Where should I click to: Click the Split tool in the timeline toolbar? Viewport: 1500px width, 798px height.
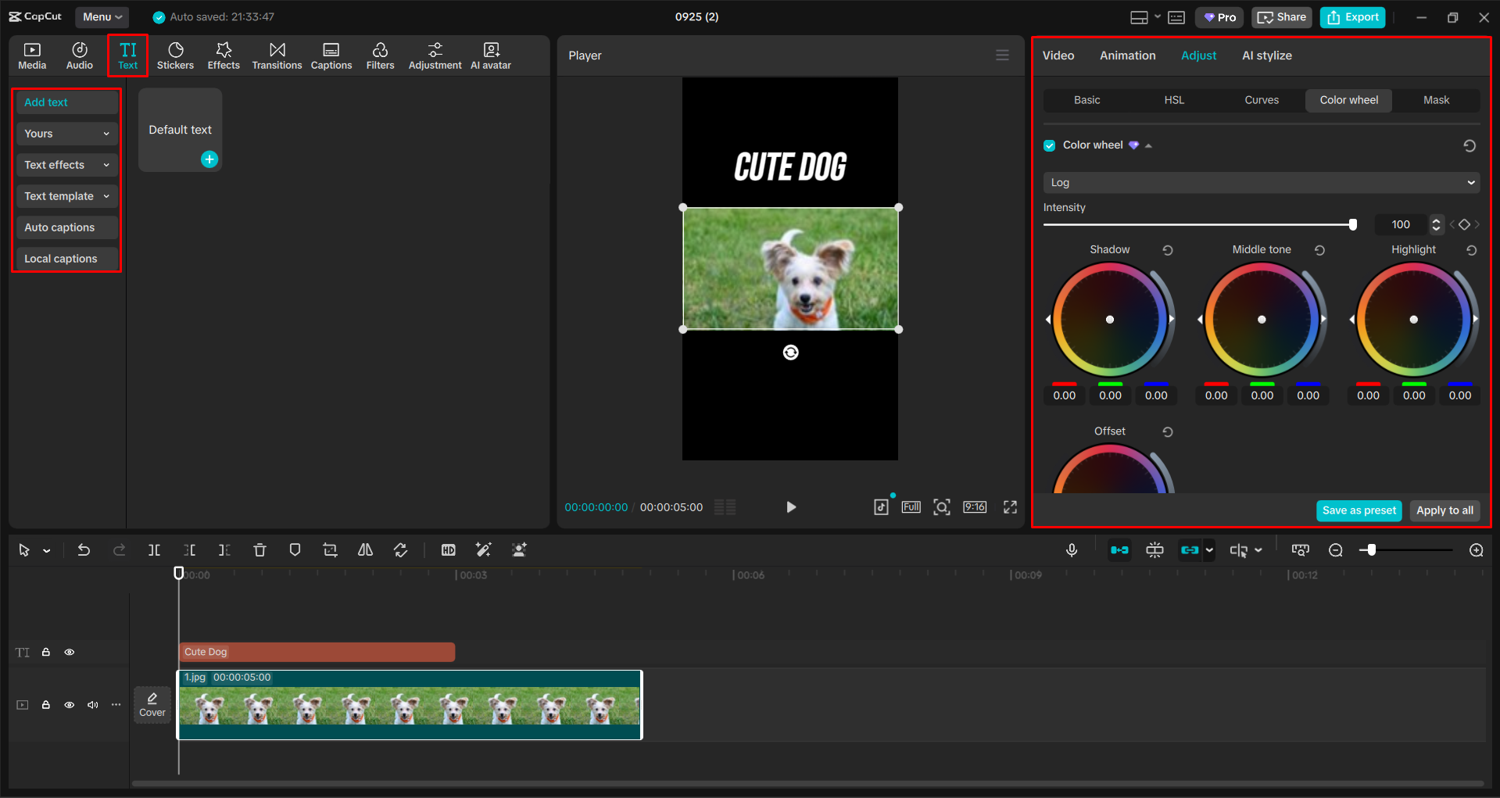click(x=154, y=549)
